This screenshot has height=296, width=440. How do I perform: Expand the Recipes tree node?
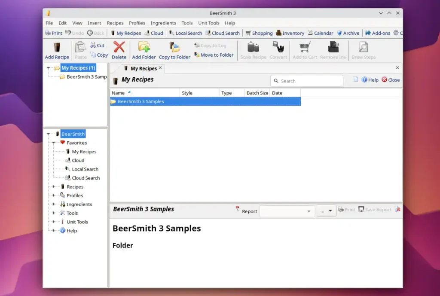click(54, 187)
